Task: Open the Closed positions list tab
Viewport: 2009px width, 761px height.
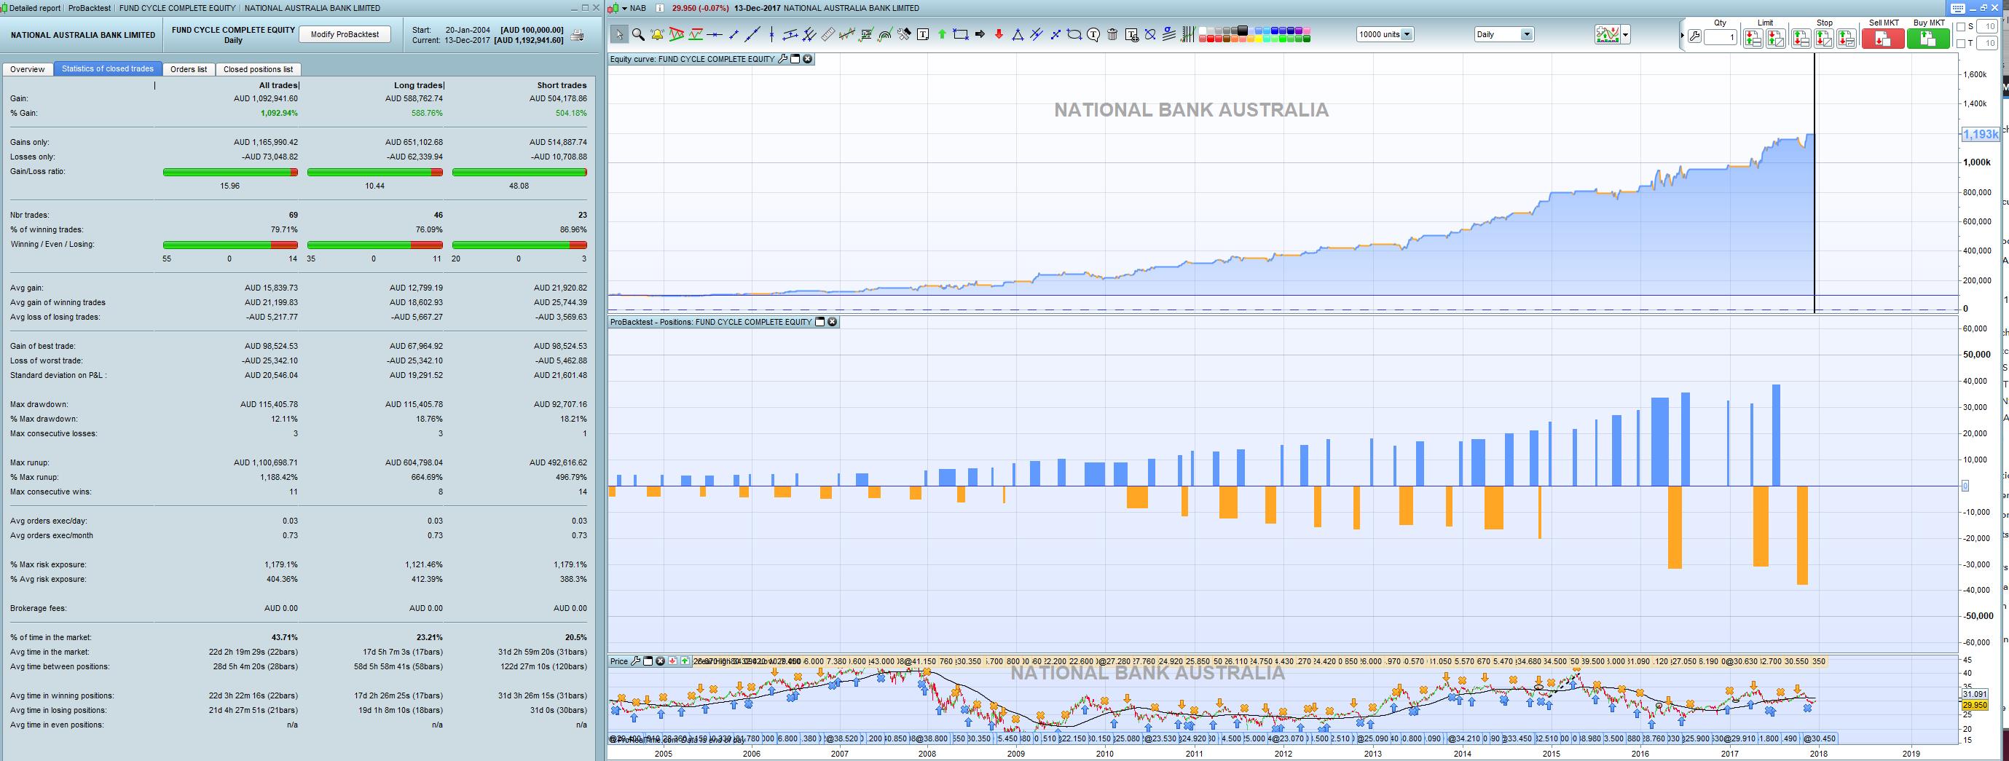Action: 257,69
